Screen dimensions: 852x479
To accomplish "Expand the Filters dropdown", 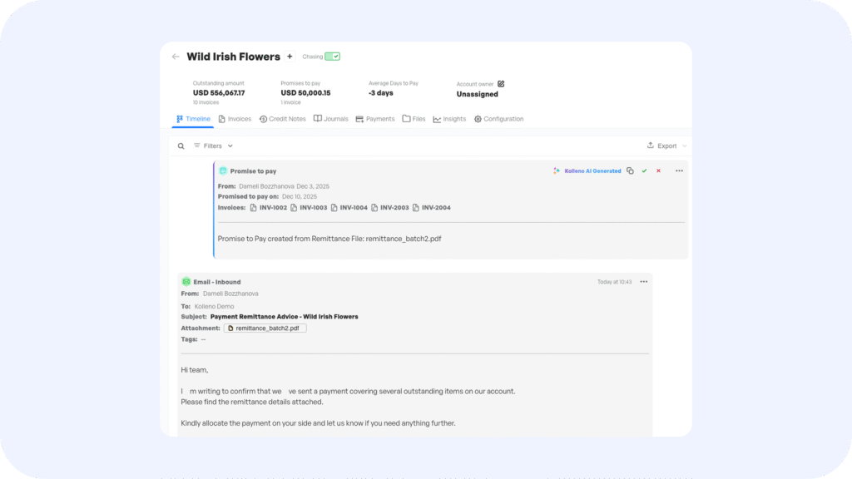I will [214, 146].
